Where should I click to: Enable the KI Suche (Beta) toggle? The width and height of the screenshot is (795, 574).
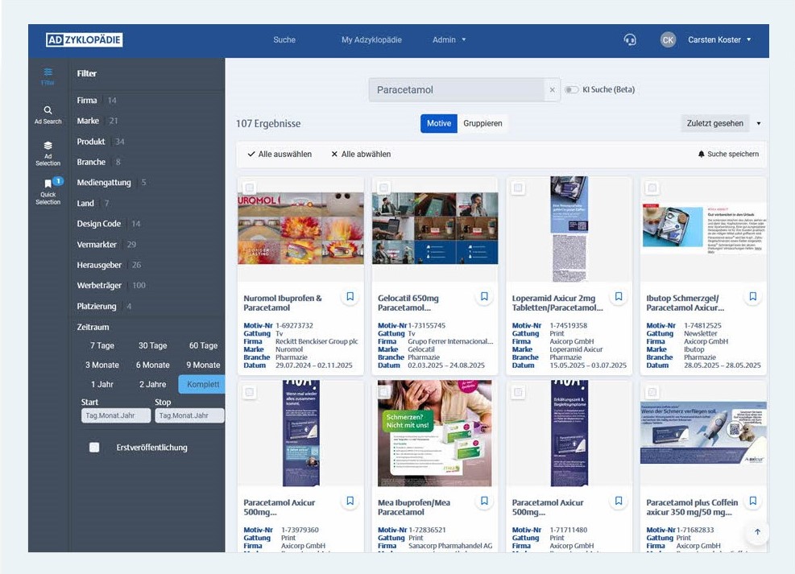(572, 90)
